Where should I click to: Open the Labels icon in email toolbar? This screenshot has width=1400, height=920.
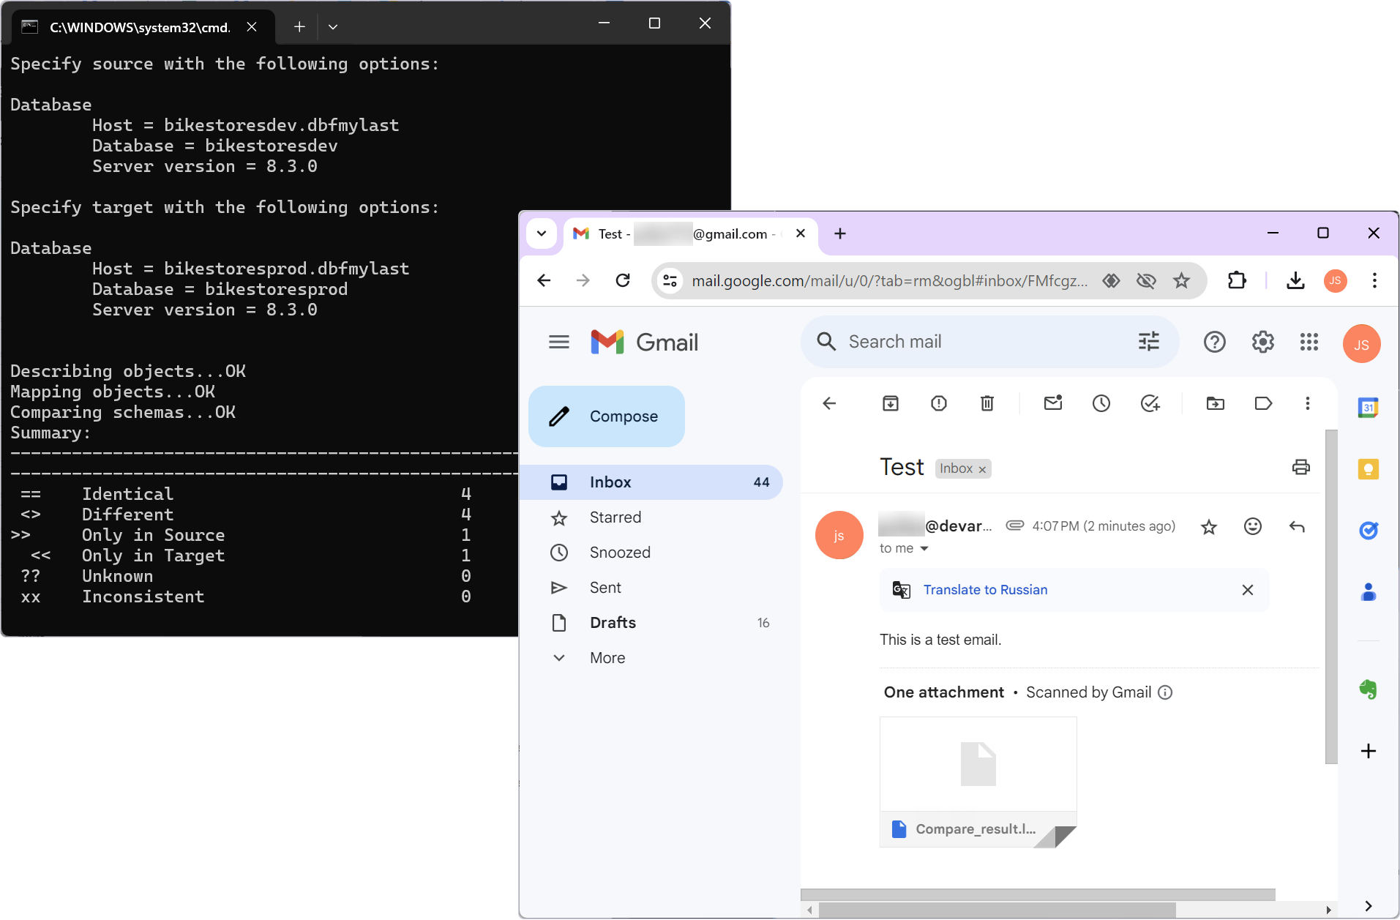click(1264, 403)
